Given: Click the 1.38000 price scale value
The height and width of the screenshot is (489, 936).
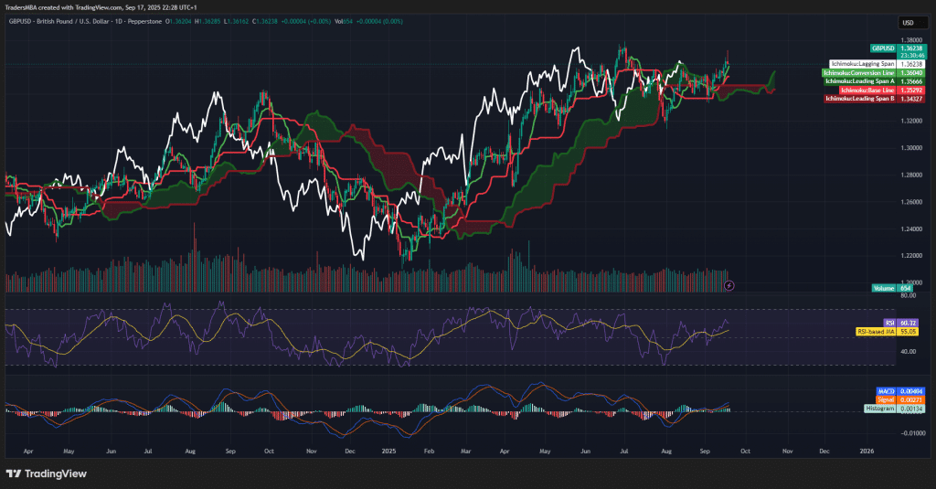Looking at the screenshot, I should [909, 40].
